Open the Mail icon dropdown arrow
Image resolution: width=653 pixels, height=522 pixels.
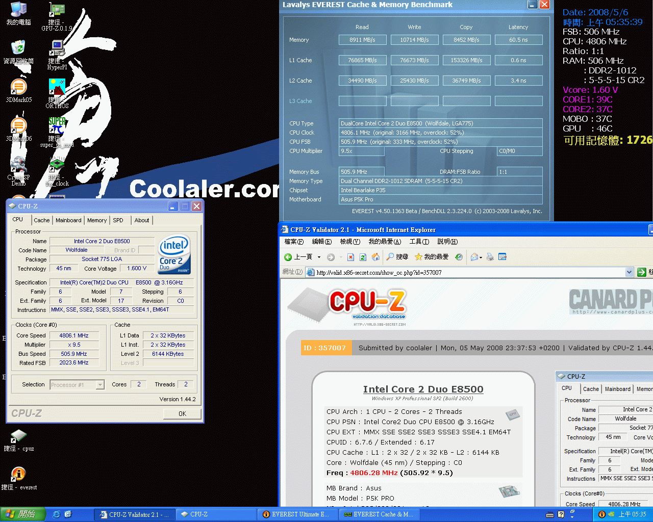pos(481,257)
